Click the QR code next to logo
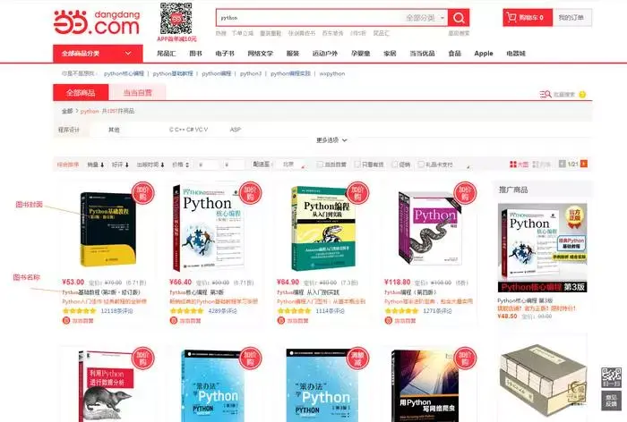The height and width of the screenshot is (422, 627). tap(176, 19)
